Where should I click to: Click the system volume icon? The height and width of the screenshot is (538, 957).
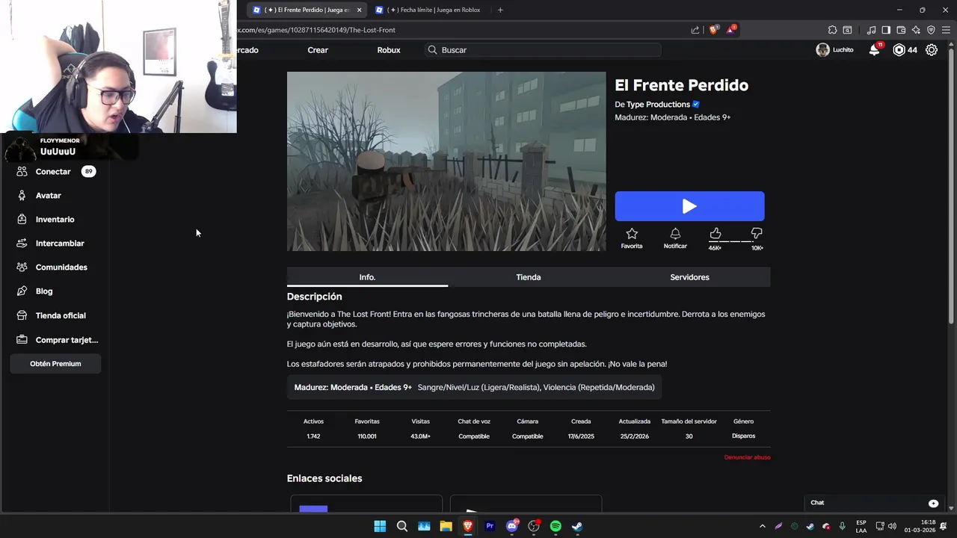tap(892, 526)
